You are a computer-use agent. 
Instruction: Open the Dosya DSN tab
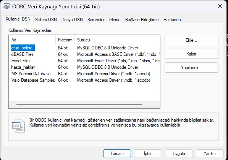(x=72, y=20)
